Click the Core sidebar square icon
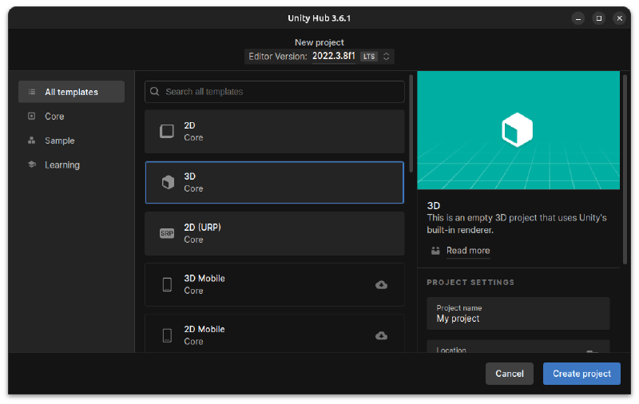This screenshot has width=639, height=404. pyautogui.click(x=31, y=116)
